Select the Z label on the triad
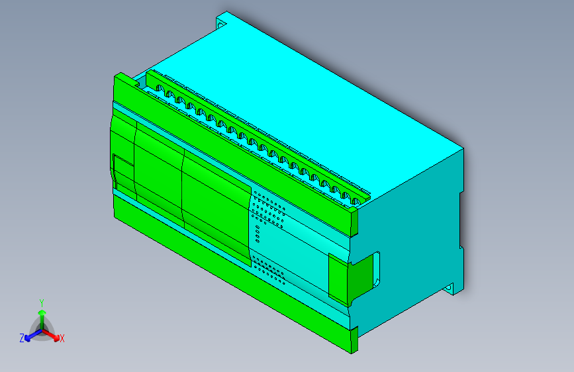This screenshot has width=574, height=372. click(x=22, y=338)
